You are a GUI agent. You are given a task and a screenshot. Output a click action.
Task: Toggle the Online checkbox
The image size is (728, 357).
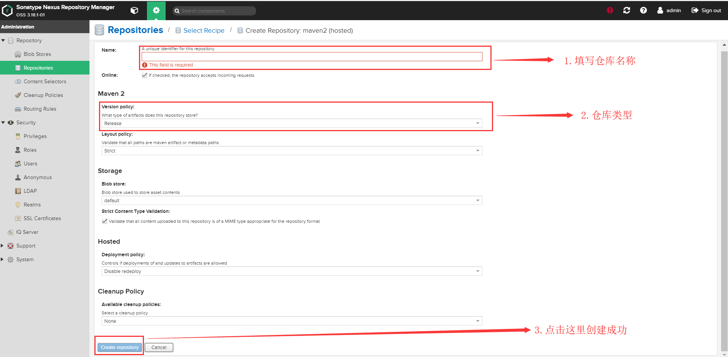[x=145, y=75]
